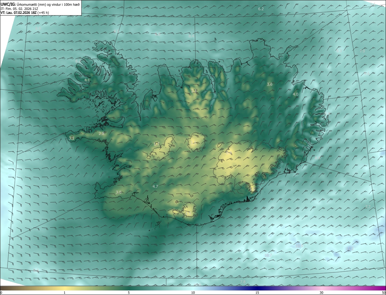The height and width of the screenshot is (295, 386).
Task: Click the 5 tick on the color scale
Action: tap(129, 293)
